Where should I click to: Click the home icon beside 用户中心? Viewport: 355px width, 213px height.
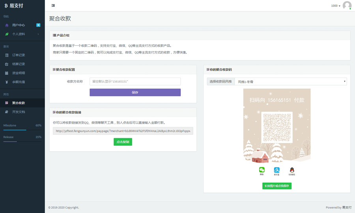pos(7,25)
